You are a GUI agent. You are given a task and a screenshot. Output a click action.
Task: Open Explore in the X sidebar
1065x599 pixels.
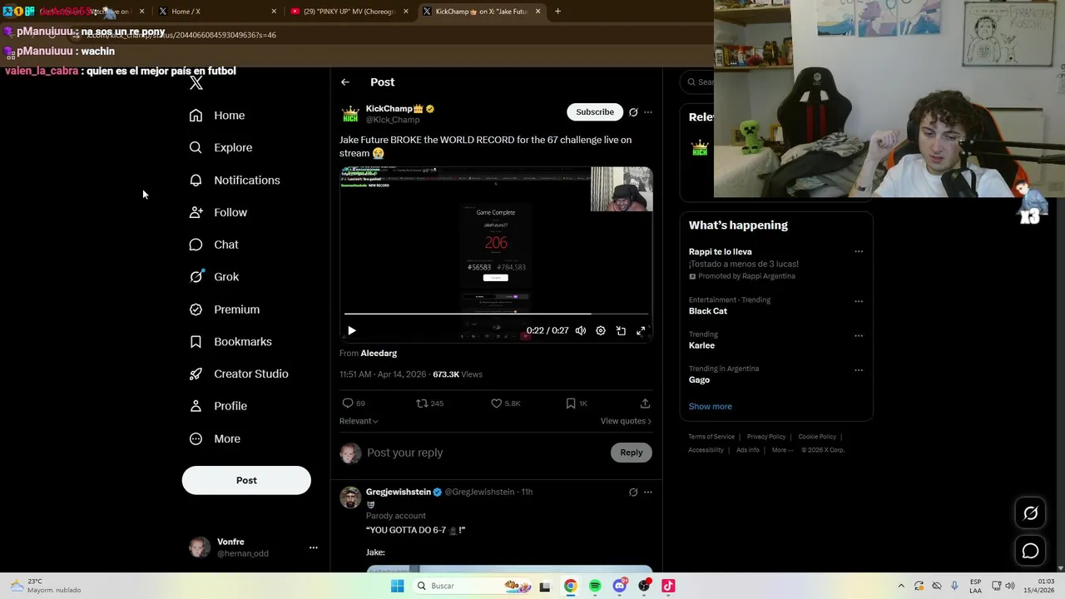(220, 147)
